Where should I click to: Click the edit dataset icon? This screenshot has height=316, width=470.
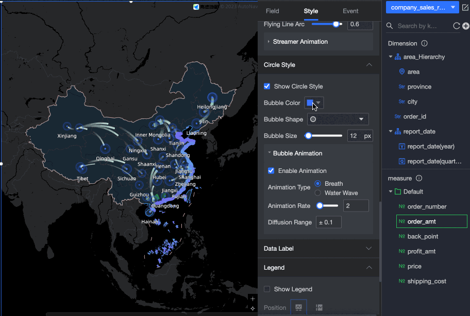click(x=465, y=7)
